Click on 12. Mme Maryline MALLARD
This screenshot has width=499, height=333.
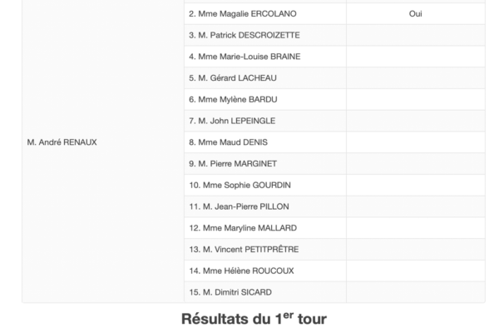coord(243,228)
